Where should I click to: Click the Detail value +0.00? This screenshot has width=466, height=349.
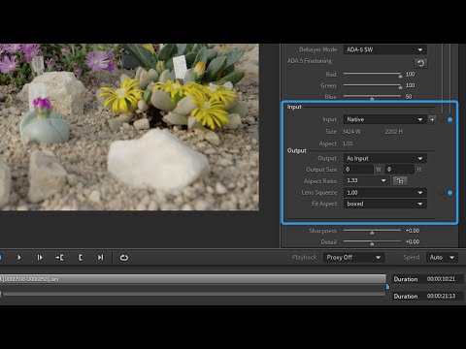pos(413,242)
